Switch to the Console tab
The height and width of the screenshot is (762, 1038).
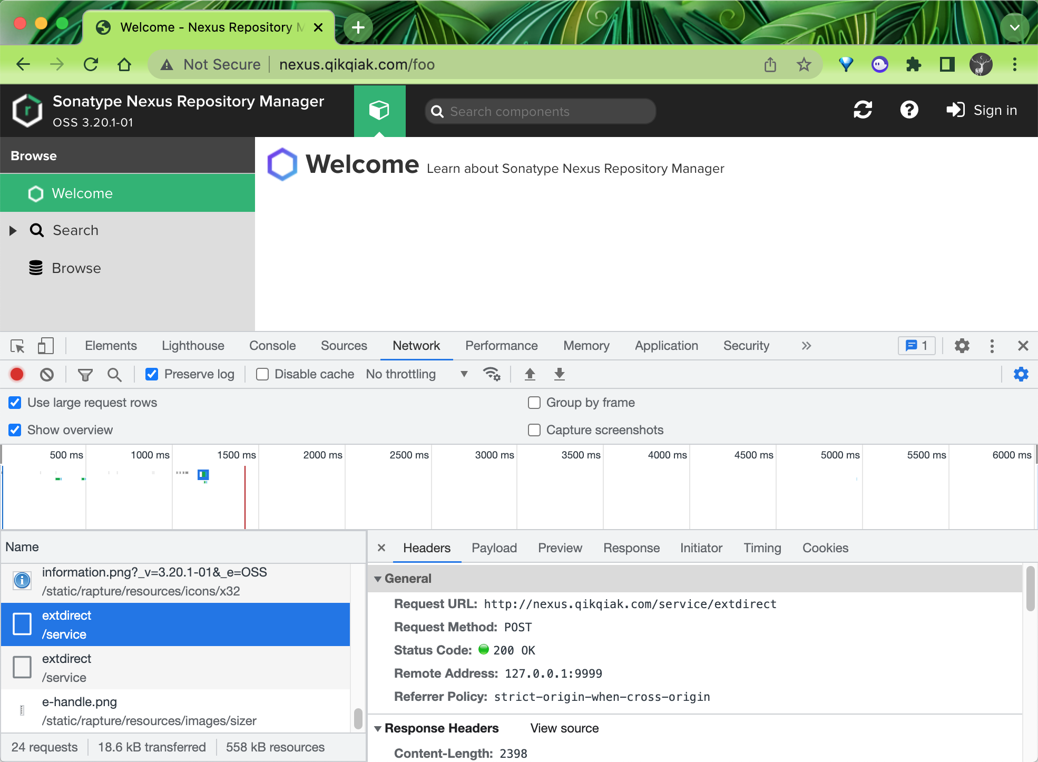coord(272,346)
